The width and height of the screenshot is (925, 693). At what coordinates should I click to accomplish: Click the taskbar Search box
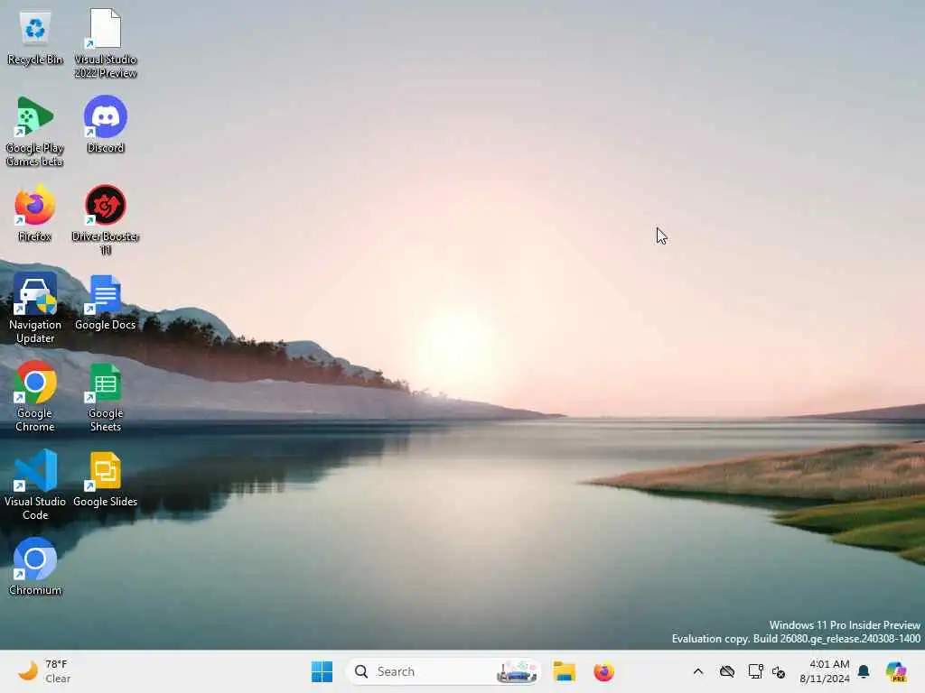[443, 671]
